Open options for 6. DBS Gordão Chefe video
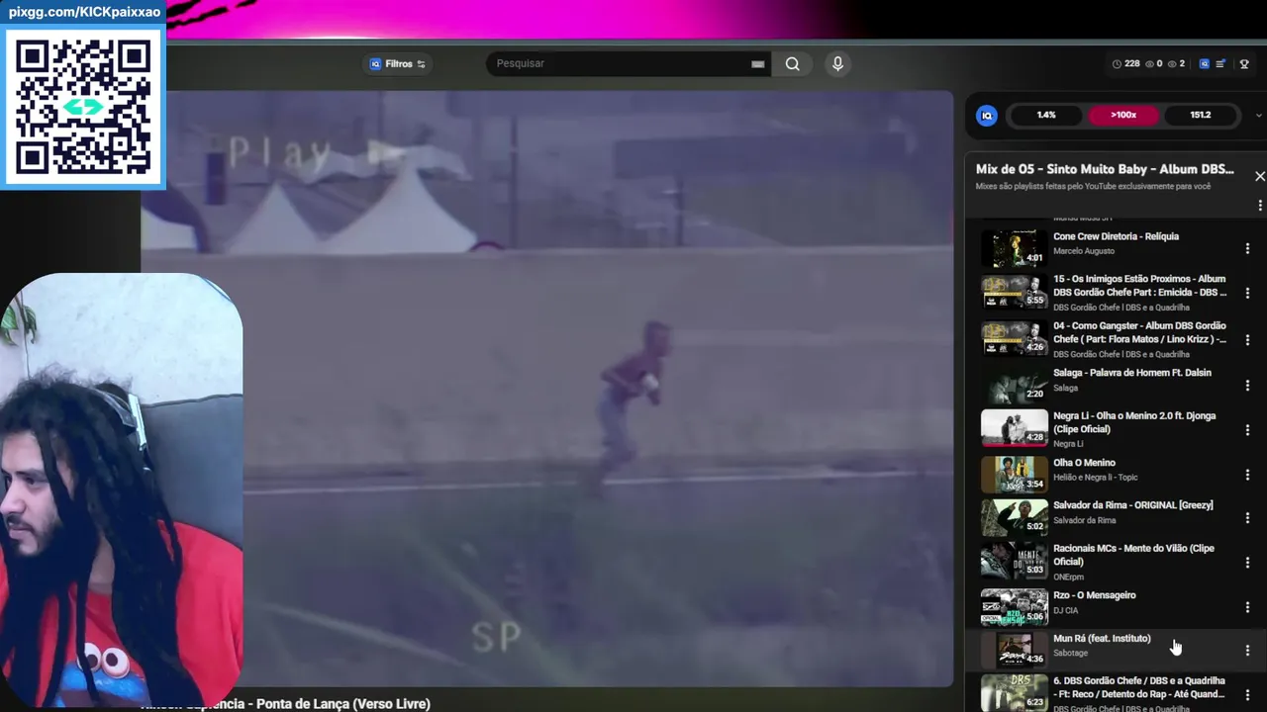1267x712 pixels. (x=1247, y=694)
